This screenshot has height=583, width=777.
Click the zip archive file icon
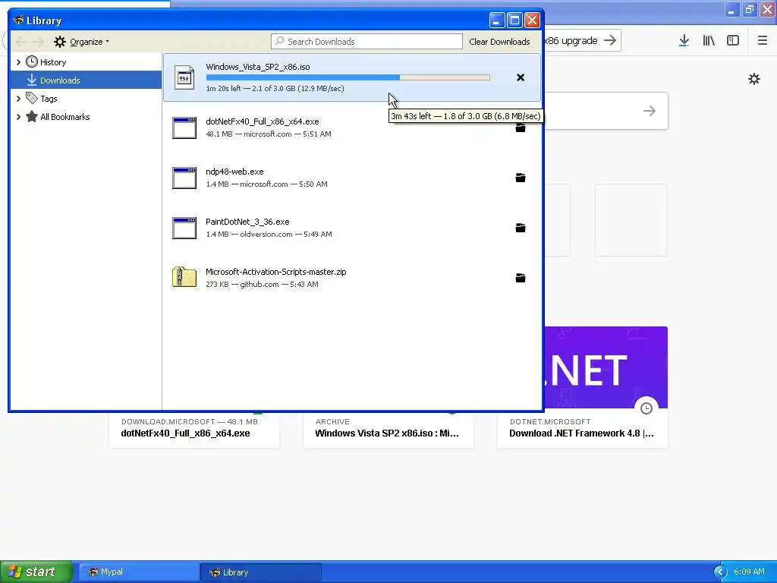tap(184, 277)
